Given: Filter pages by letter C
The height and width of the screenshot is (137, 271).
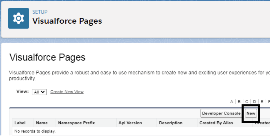Looking at the screenshot, I should tap(247, 102).
